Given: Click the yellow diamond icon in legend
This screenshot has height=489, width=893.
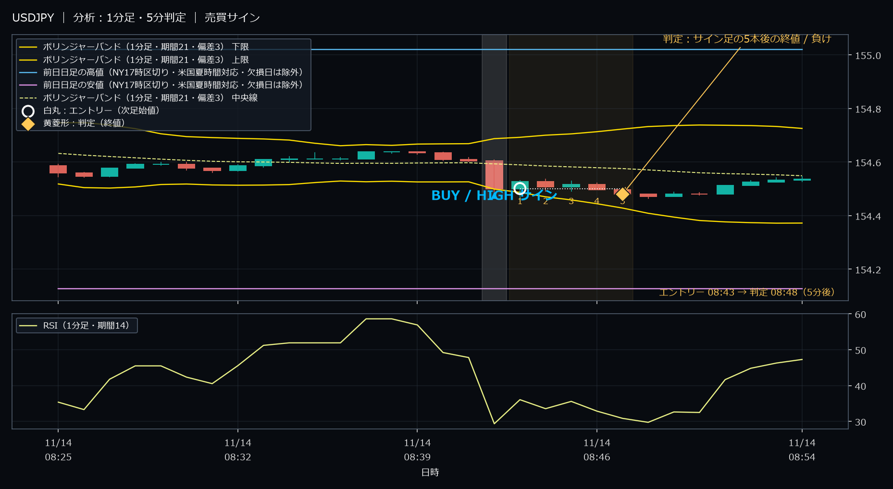Looking at the screenshot, I should (28, 124).
